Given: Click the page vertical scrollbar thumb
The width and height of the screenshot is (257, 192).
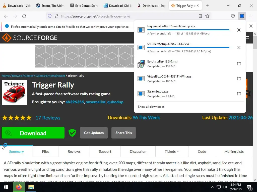Looking at the screenshot, I should pyautogui.click(x=255, y=42).
